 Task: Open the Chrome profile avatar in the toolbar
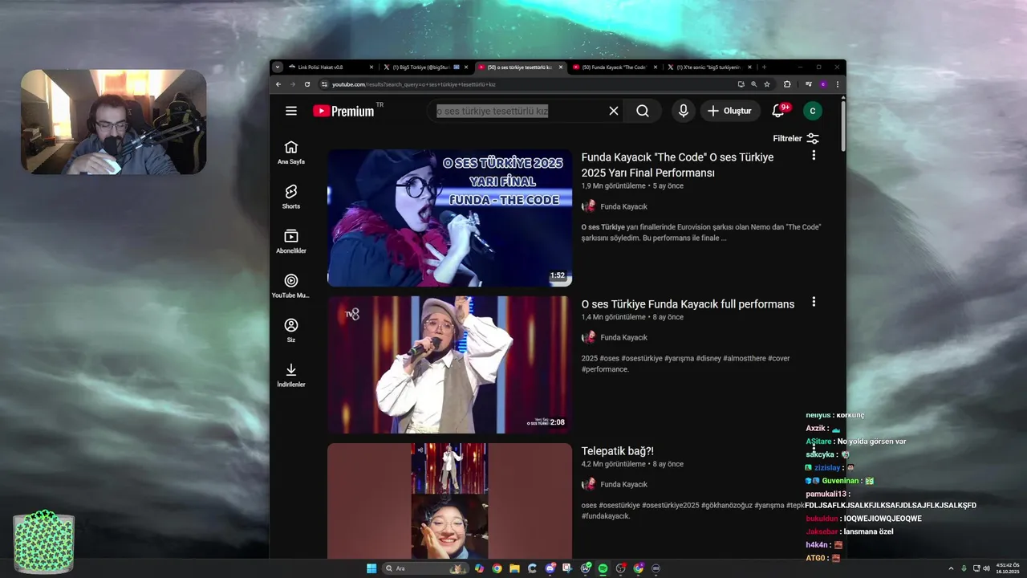[x=823, y=84]
